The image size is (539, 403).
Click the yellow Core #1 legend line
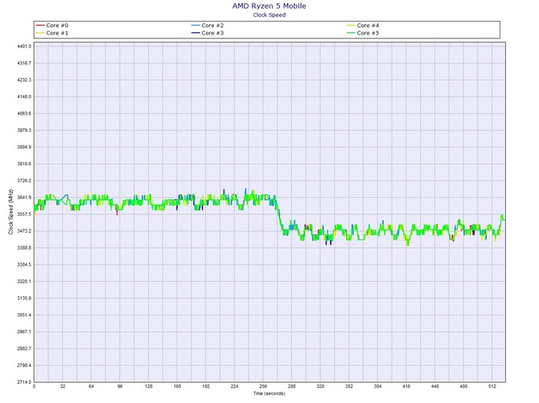[40, 33]
